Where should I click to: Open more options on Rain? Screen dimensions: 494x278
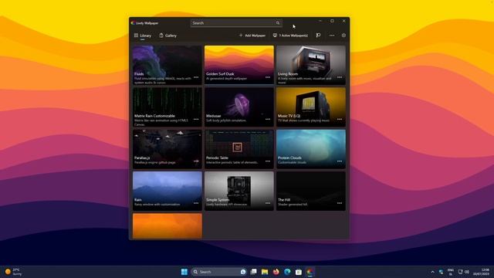pos(196,203)
